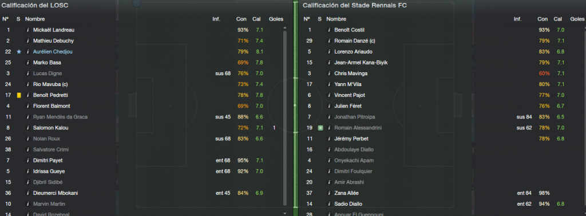
Task: Sort LOSC list by Nombre column
Action: click(x=35, y=19)
